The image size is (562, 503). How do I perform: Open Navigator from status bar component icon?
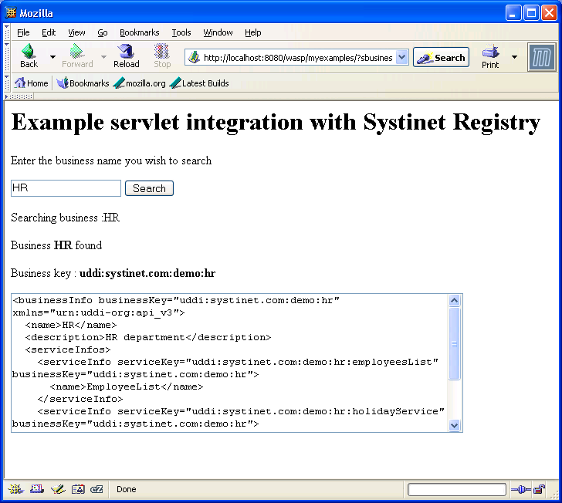[15, 489]
